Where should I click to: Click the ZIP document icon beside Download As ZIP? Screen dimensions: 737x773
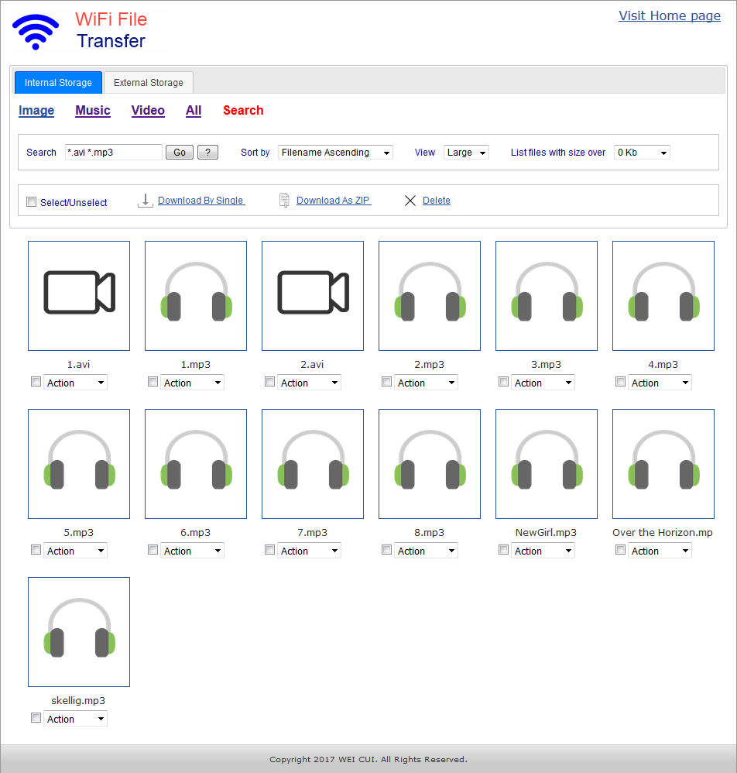pyautogui.click(x=284, y=201)
